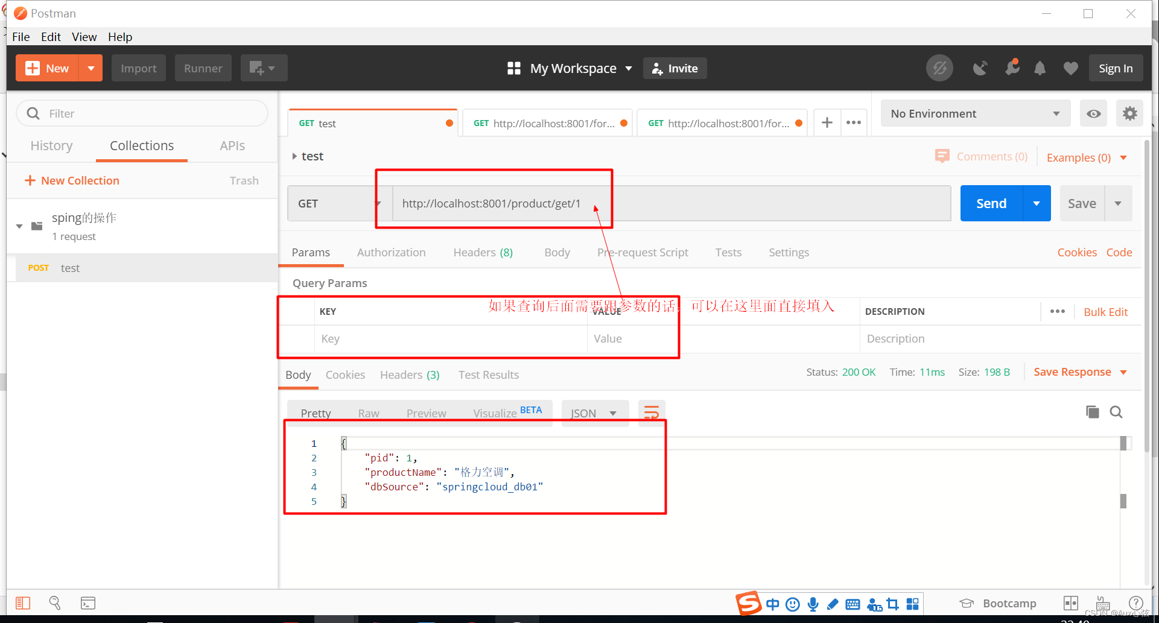Image resolution: width=1159 pixels, height=623 pixels.
Task: Open Postman notifications bell
Action: point(1040,68)
